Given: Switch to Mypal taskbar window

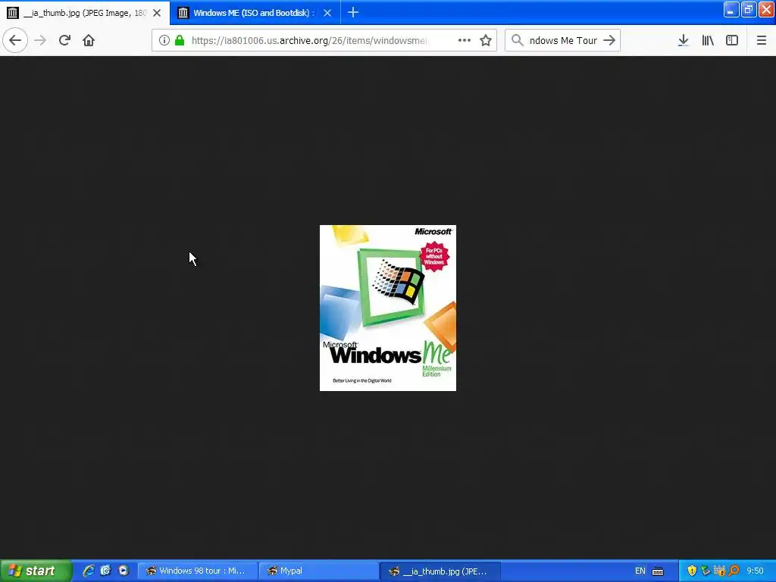Looking at the screenshot, I should click(x=319, y=571).
